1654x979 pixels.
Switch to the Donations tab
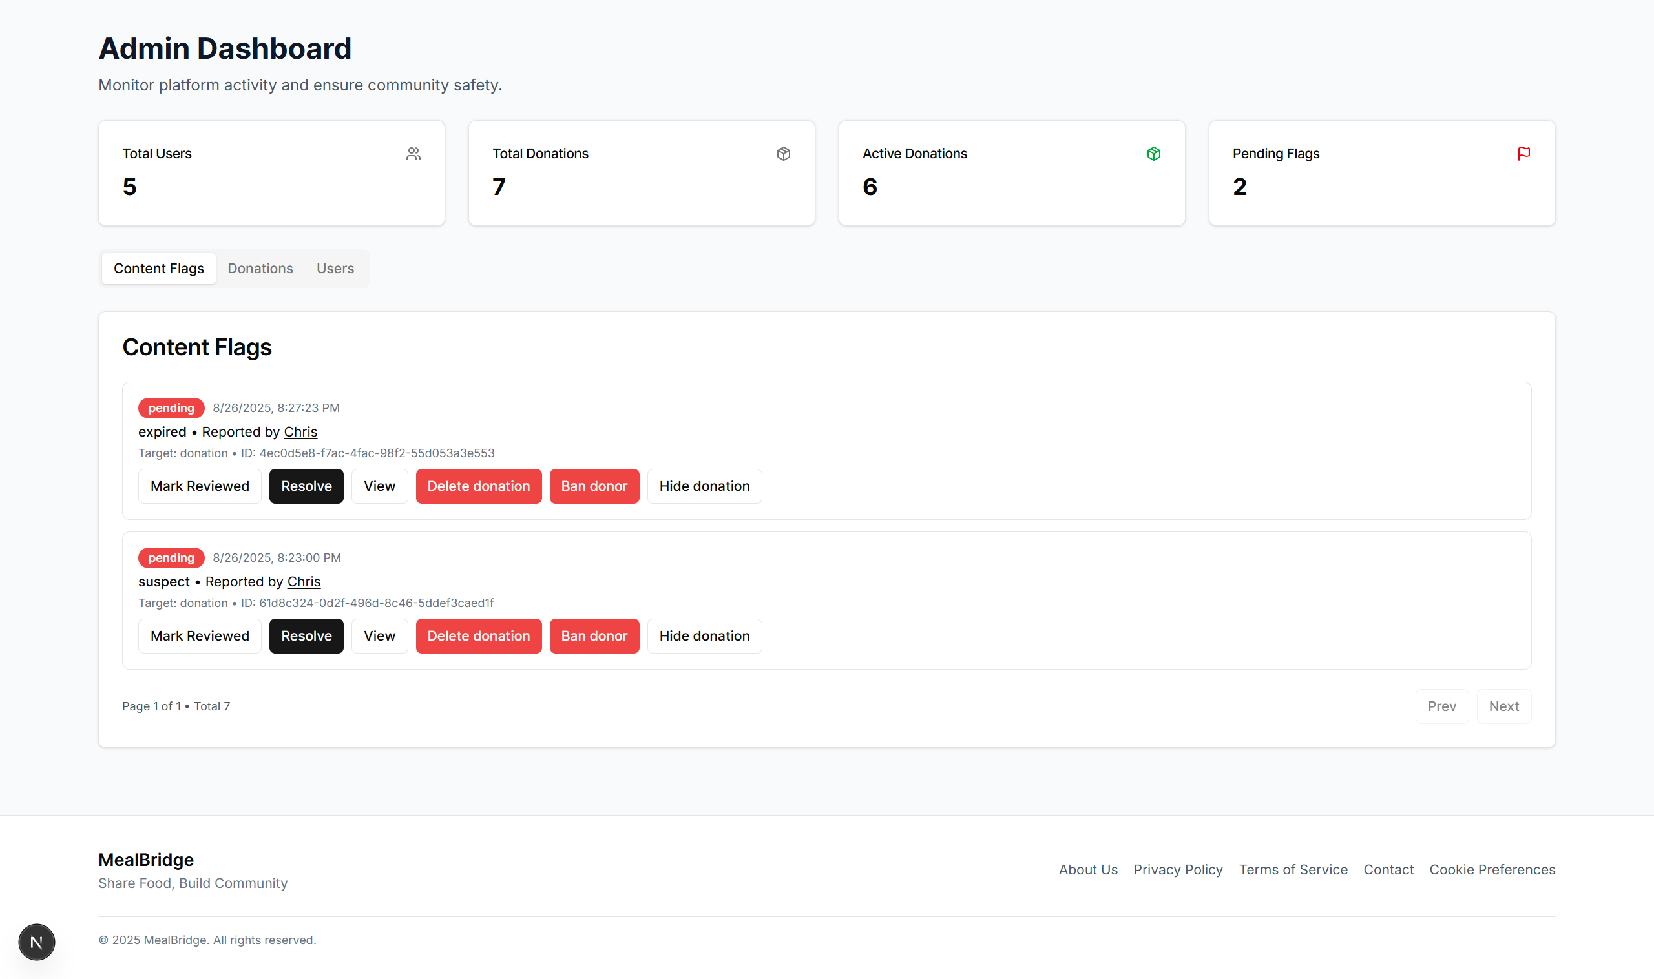point(260,269)
